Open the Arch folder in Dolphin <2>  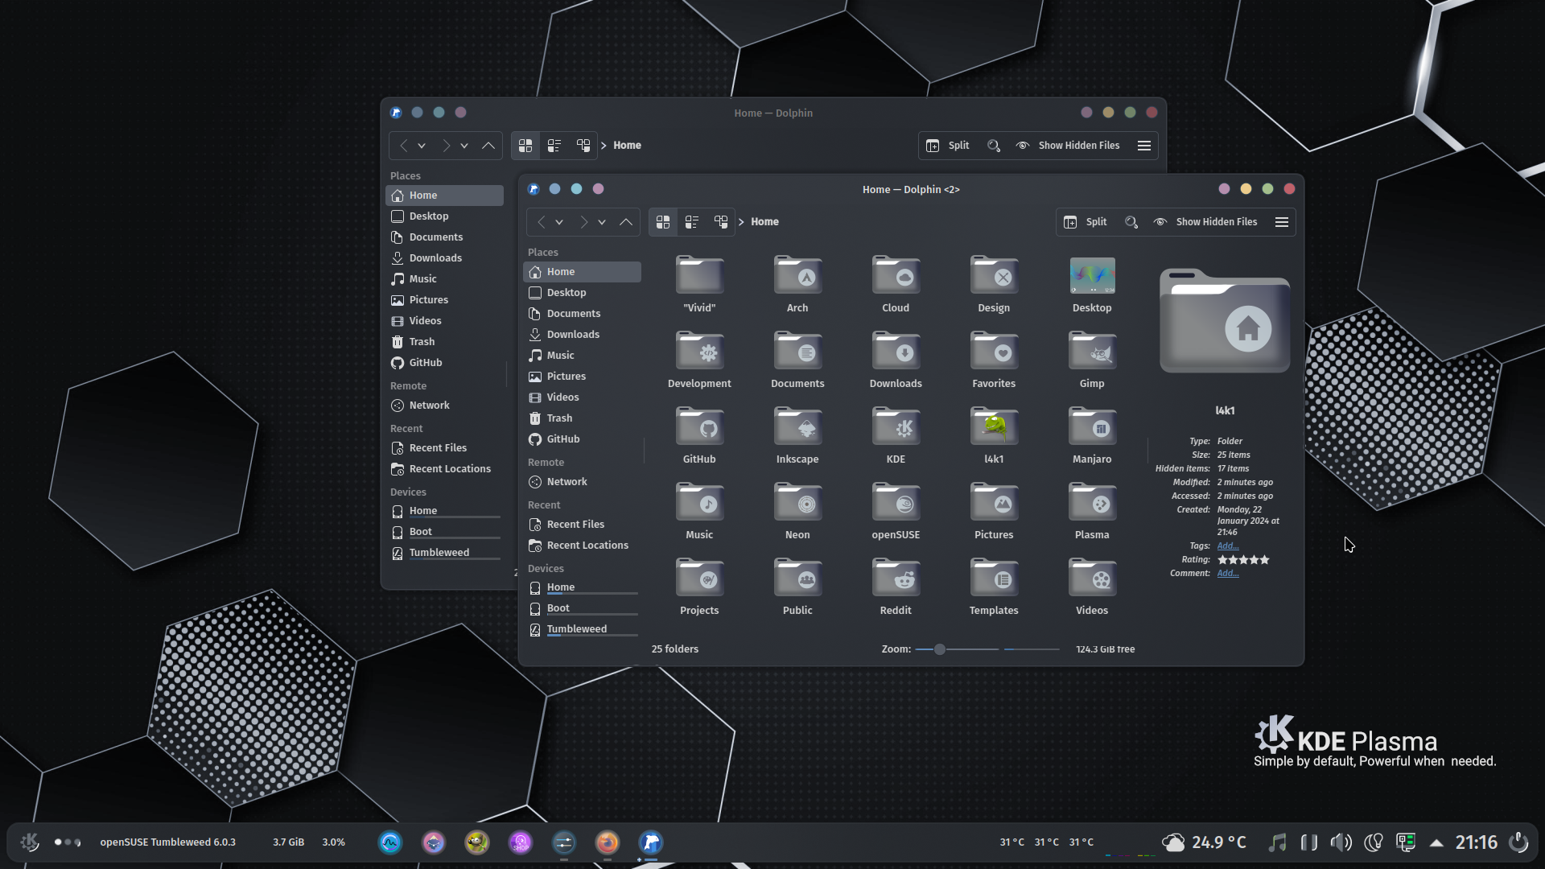(x=797, y=276)
